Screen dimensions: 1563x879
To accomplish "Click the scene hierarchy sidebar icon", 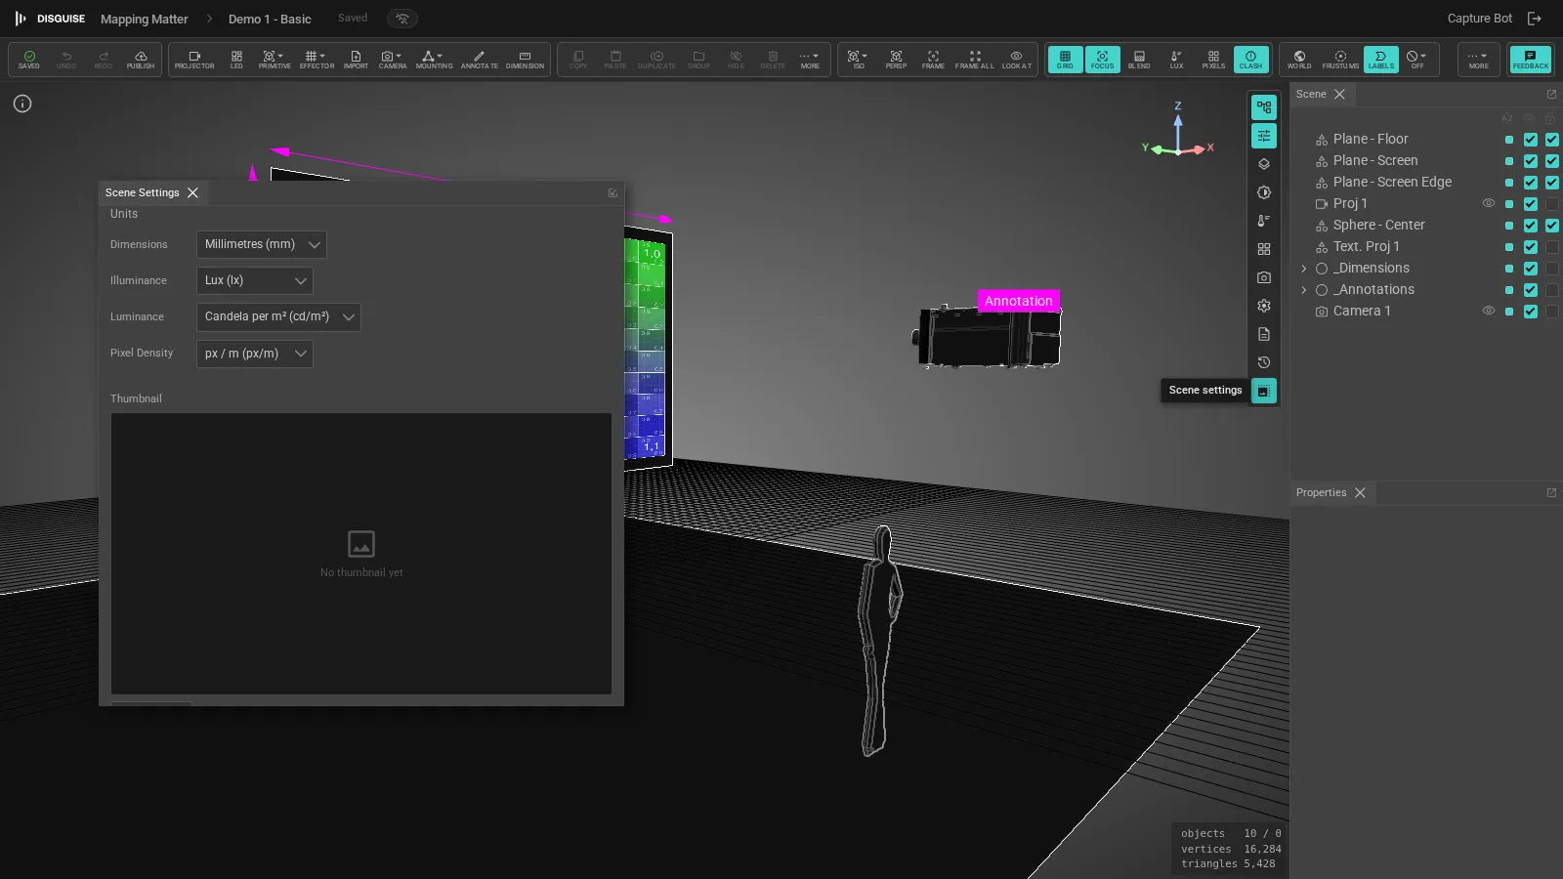I will 1264,107.
